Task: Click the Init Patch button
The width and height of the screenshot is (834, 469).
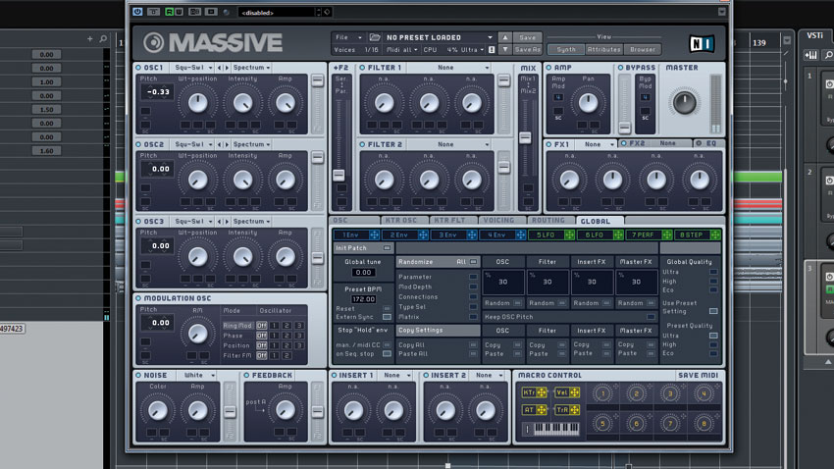Action: point(363,248)
